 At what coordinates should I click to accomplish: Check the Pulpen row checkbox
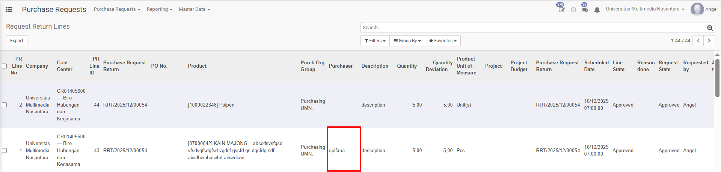(x=5, y=105)
